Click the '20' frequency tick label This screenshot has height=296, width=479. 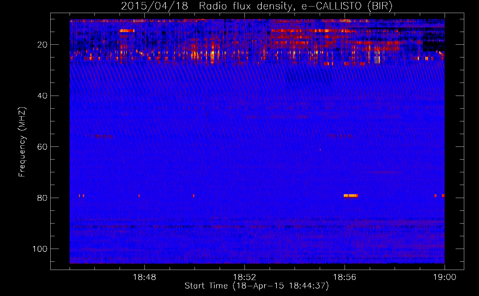pyautogui.click(x=42, y=45)
